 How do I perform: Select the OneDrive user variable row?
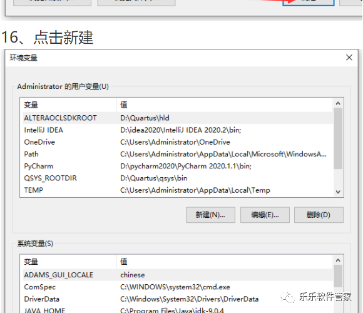click(178, 142)
